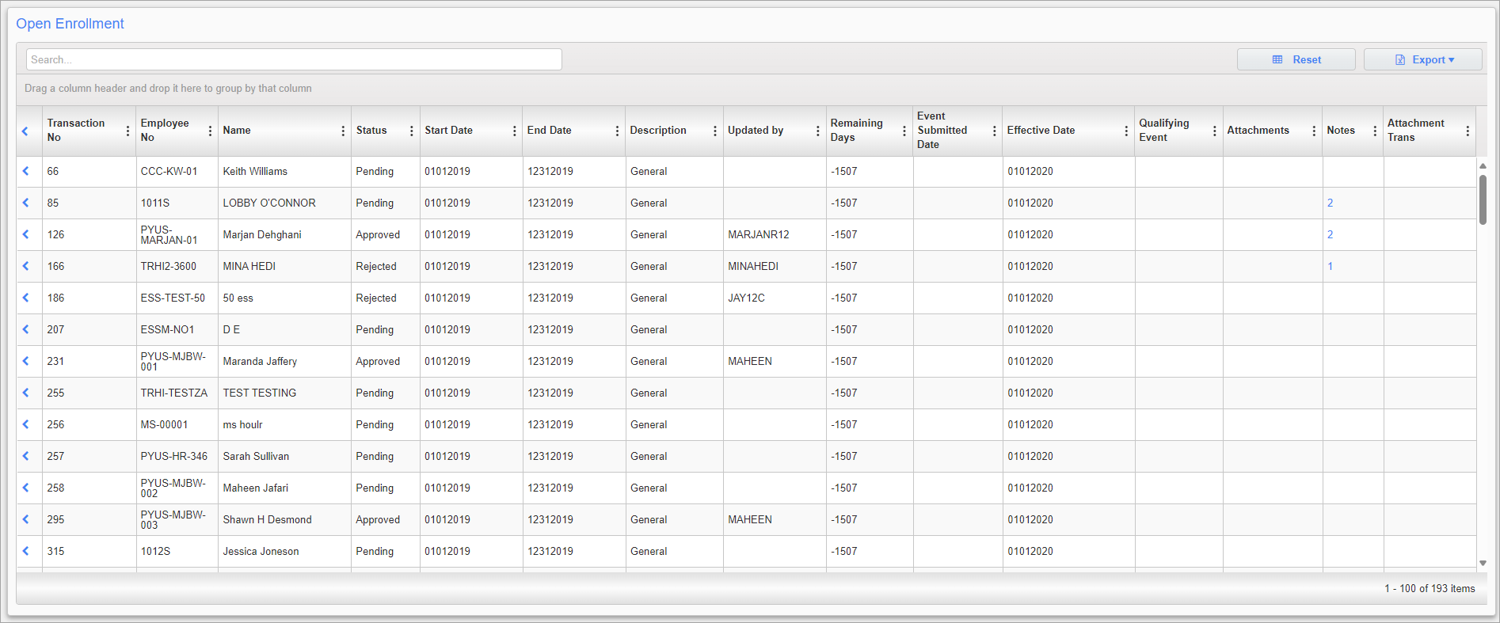Expand row for Jessica Joneson
This screenshot has width=1500, height=623.
(x=25, y=551)
